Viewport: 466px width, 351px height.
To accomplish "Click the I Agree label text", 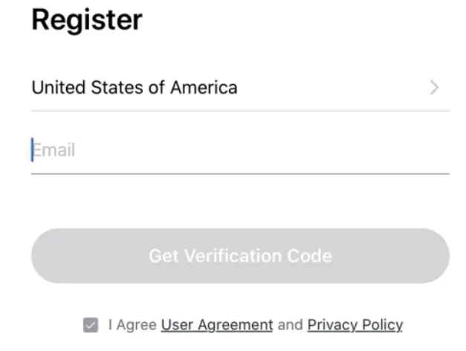I will click(132, 325).
